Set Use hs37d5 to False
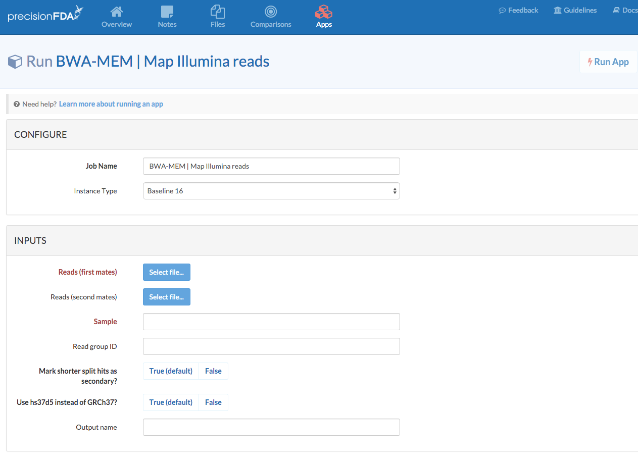This screenshot has width=638, height=463. coord(213,402)
